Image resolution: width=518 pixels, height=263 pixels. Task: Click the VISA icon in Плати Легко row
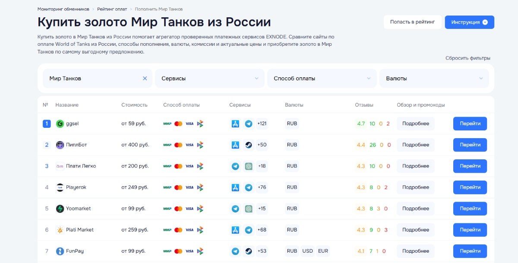pos(190,166)
